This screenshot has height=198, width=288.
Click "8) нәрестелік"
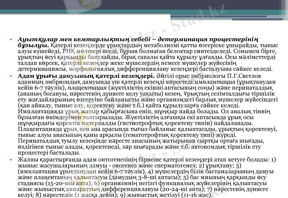coord(55,195)
